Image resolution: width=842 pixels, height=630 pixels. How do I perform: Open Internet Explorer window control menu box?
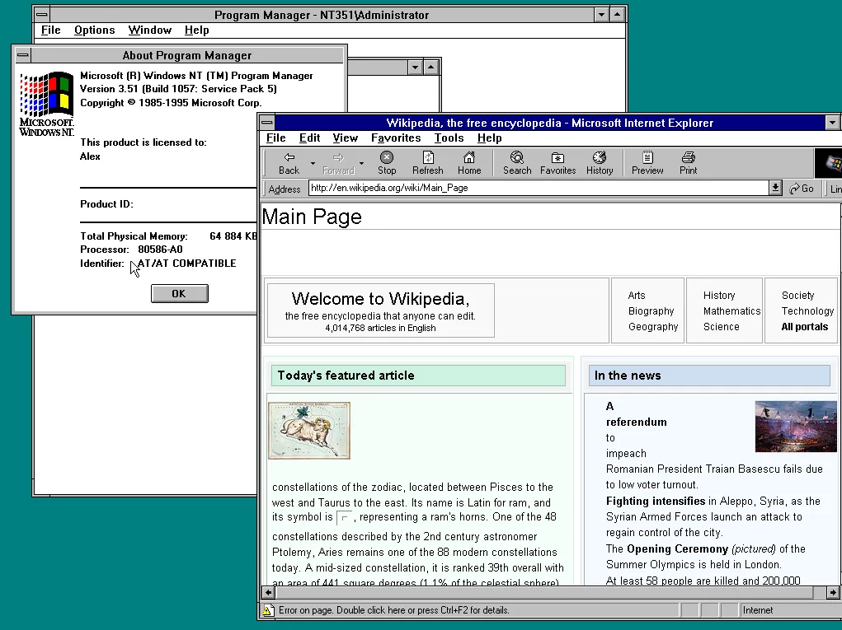coord(267,123)
